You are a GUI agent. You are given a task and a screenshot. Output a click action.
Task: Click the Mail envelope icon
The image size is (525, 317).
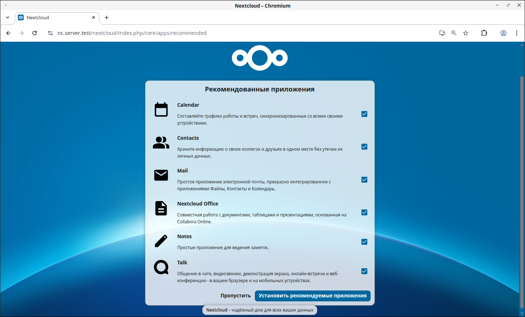pyautogui.click(x=161, y=175)
